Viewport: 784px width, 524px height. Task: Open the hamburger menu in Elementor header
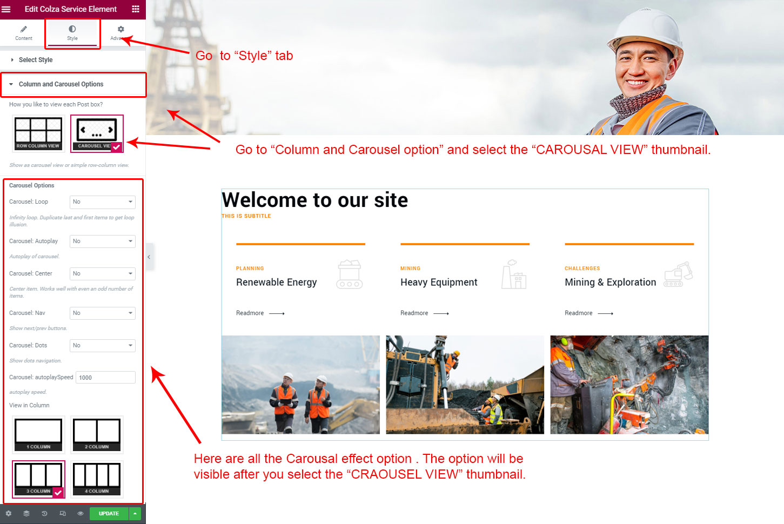click(6, 9)
